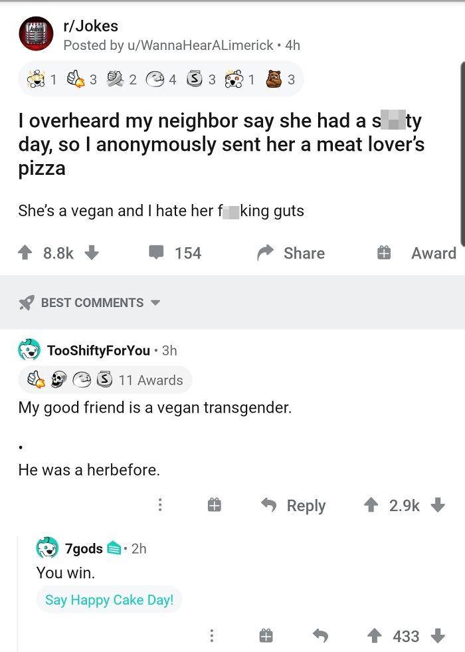465x652 pixels.
Task: Open the Award gift icon on the post
Action: pyautogui.click(x=383, y=253)
